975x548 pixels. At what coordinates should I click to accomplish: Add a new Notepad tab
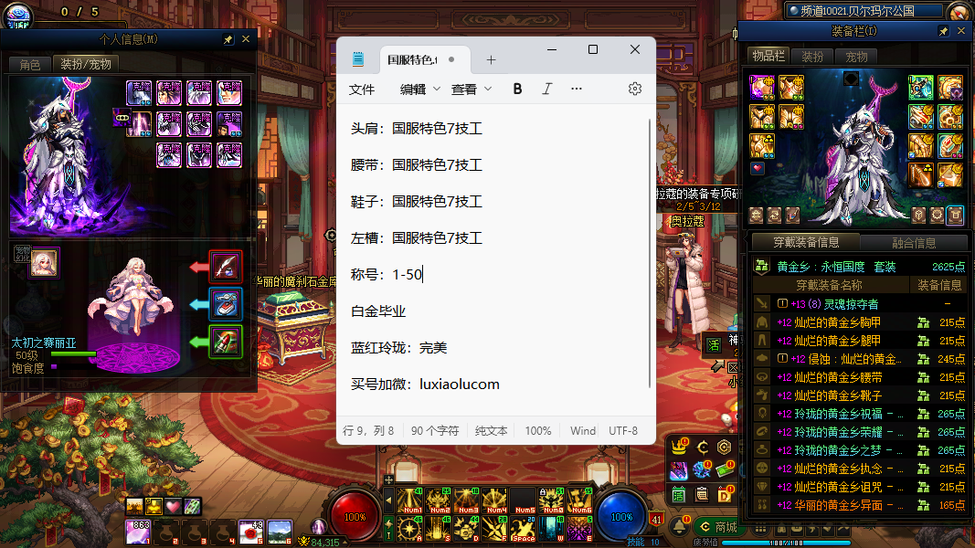pyautogui.click(x=491, y=59)
